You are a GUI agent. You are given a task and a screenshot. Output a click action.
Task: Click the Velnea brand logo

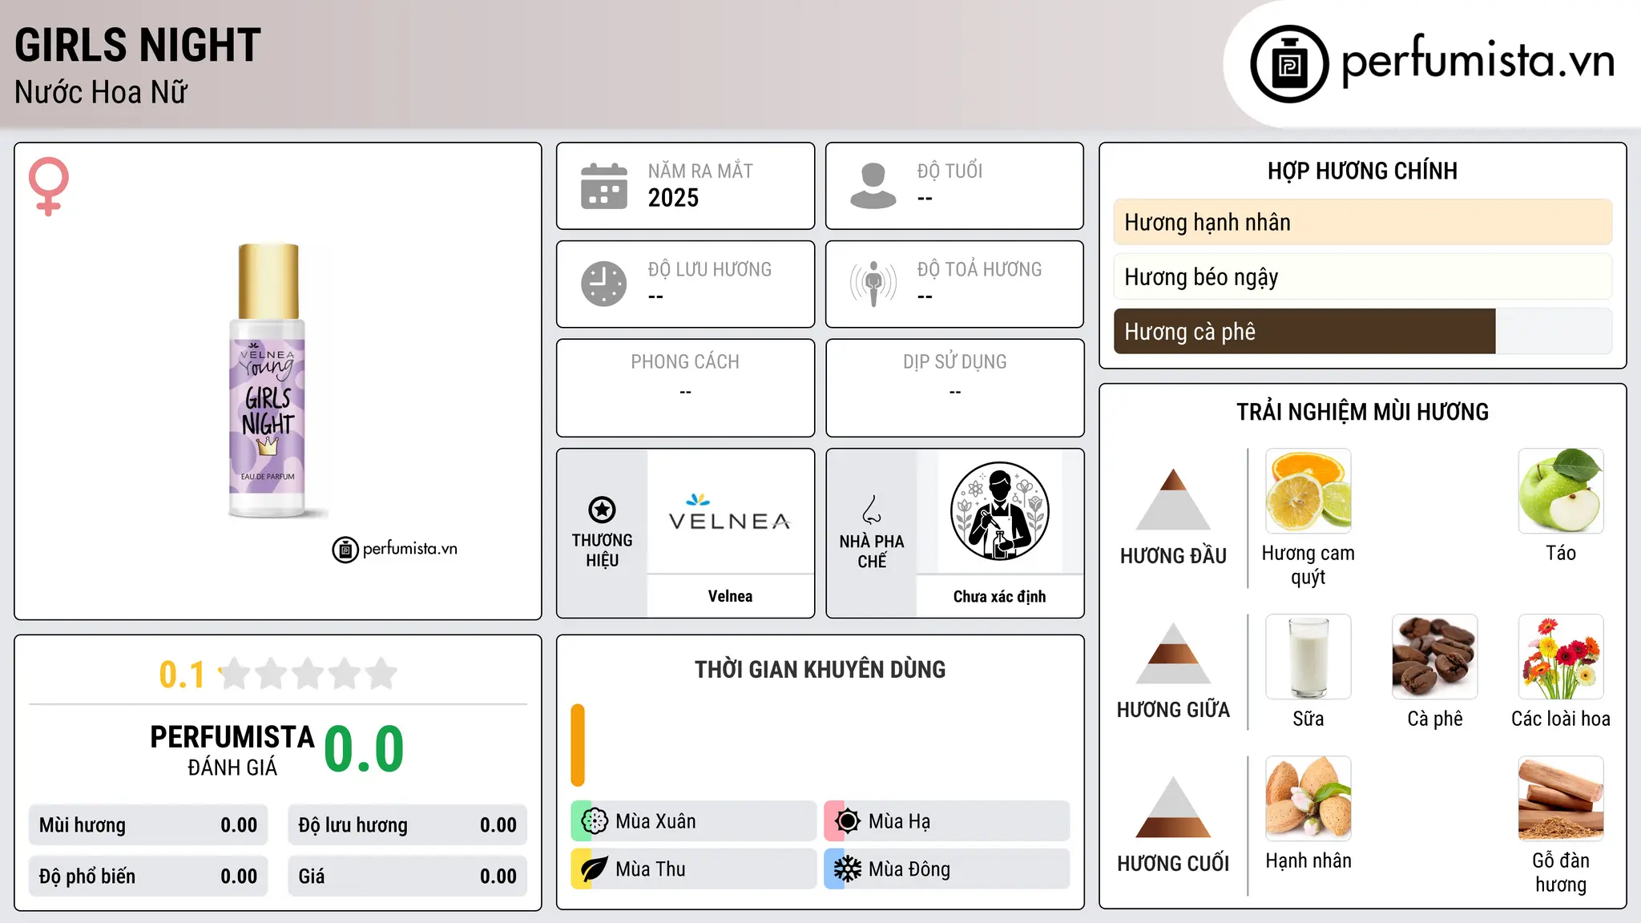point(730,513)
